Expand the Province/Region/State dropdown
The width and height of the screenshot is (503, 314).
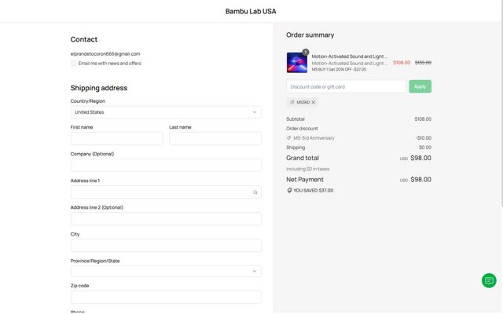click(166, 272)
